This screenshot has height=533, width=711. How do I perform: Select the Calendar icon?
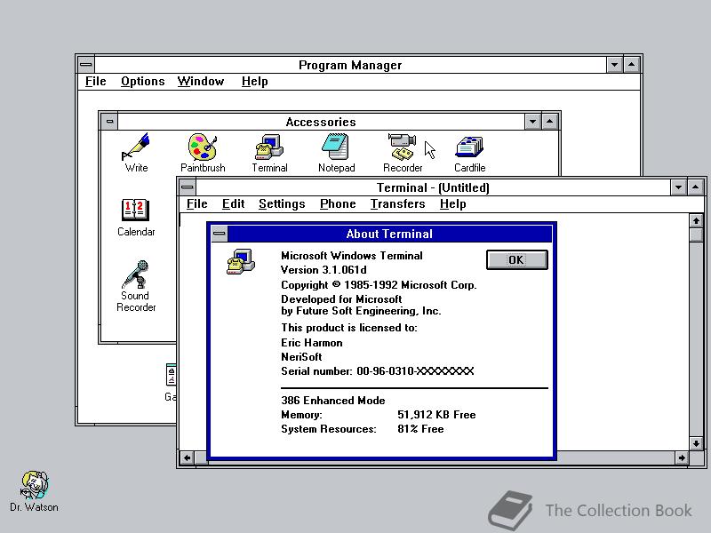(x=136, y=217)
